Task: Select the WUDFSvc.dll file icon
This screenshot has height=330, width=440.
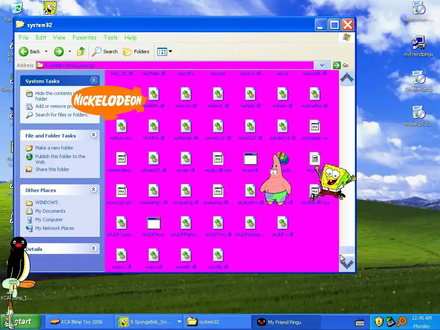Action: (218, 223)
